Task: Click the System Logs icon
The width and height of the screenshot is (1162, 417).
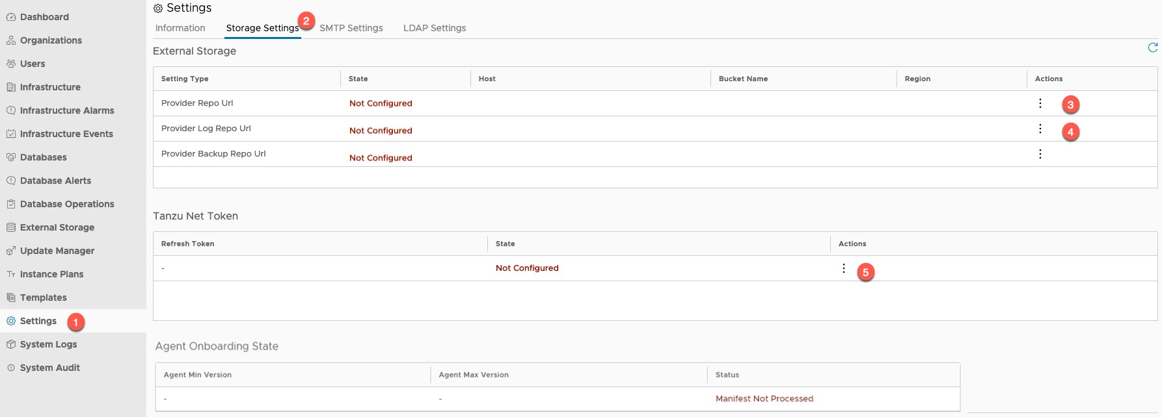Action: 11,344
